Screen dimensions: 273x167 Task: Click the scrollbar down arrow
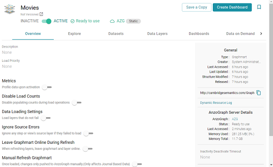pyautogui.click(x=271, y=165)
